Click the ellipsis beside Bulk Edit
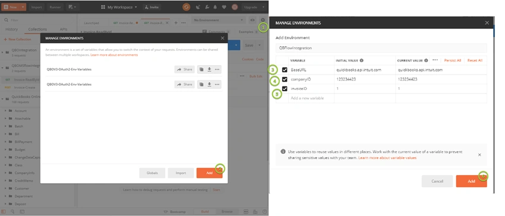The width and height of the screenshot is (505, 216). [x=242, y=76]
